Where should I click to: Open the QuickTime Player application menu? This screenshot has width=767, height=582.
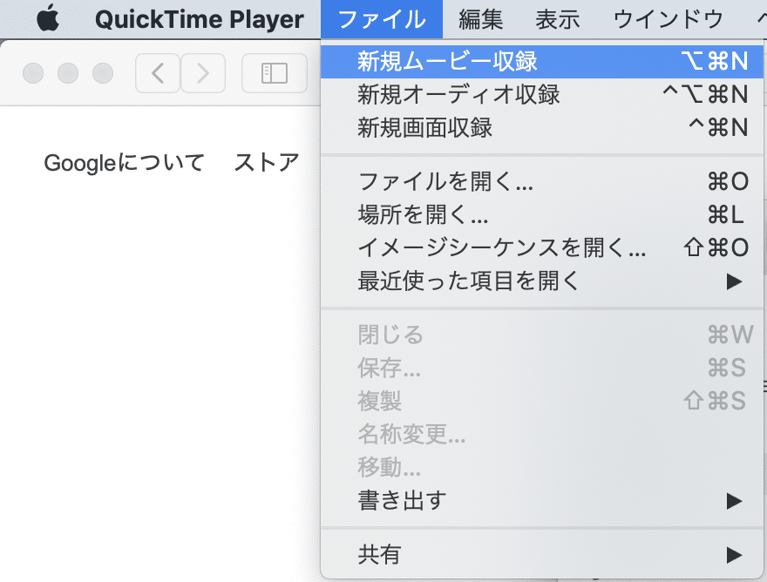point(201,19)
